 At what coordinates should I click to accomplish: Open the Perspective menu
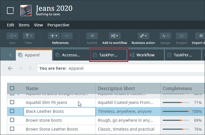coord(58,25)
